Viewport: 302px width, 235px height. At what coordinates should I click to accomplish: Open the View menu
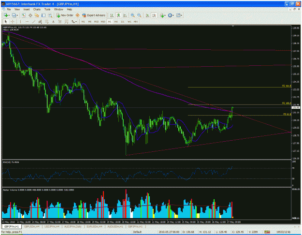tap(17, 10)
